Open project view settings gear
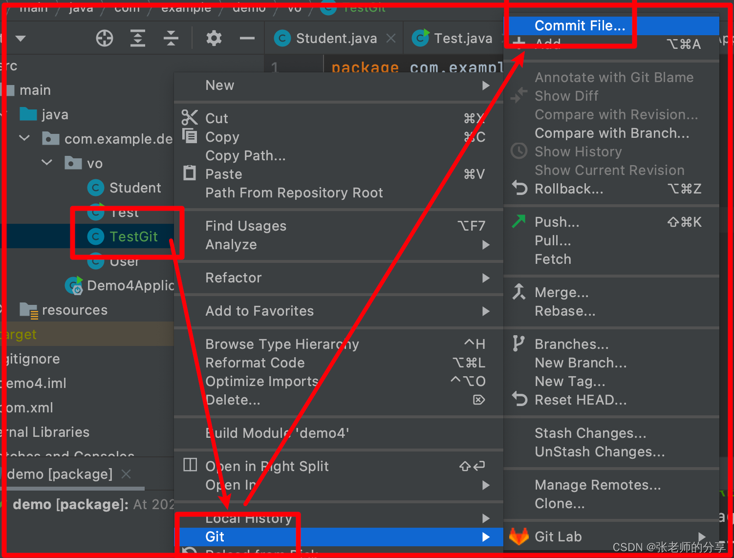This screenshot has width=734, height=558. pyautogui.click(x=214, y=38)
